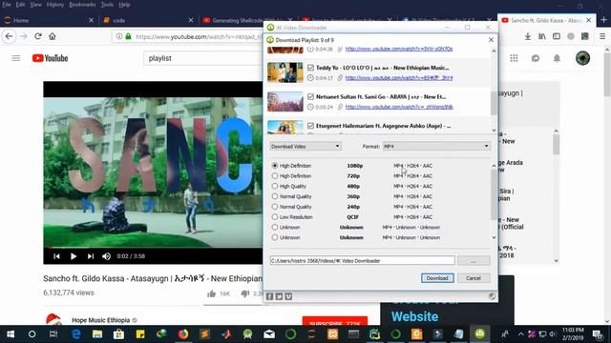Screen dimensions: 611x343
Task: Dislike the video with thumbs down
Action: (244, 293)
